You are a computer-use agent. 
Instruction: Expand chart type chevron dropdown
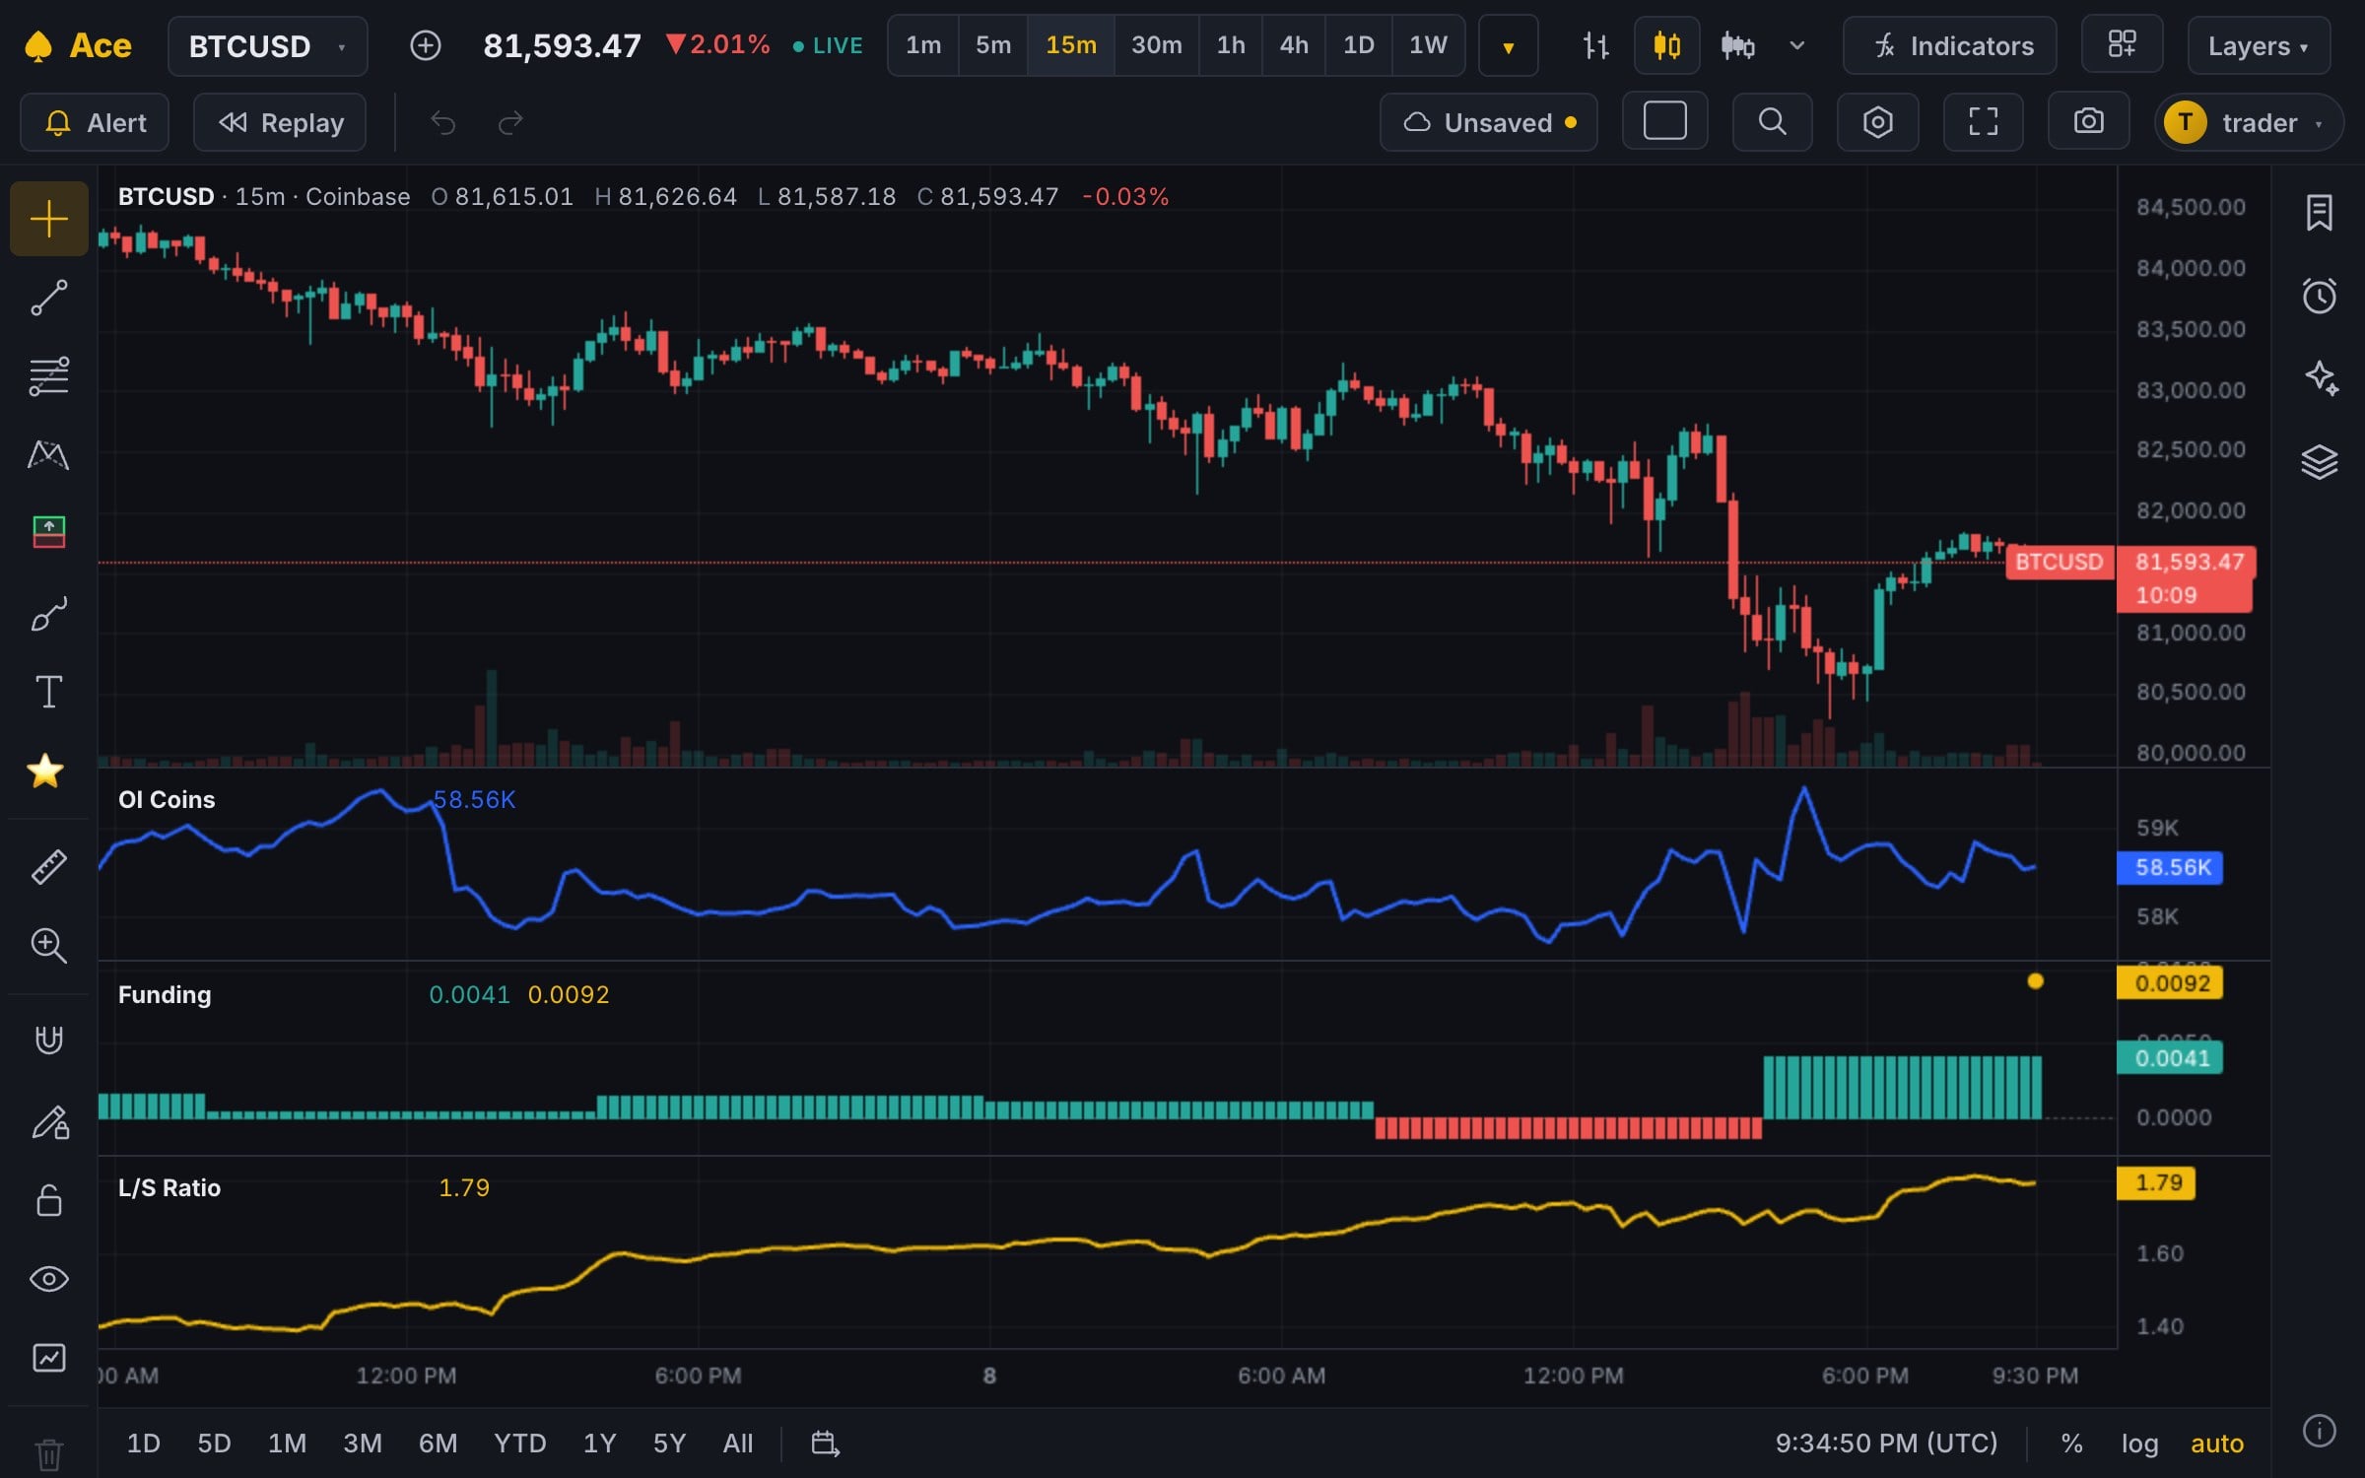1796,45
